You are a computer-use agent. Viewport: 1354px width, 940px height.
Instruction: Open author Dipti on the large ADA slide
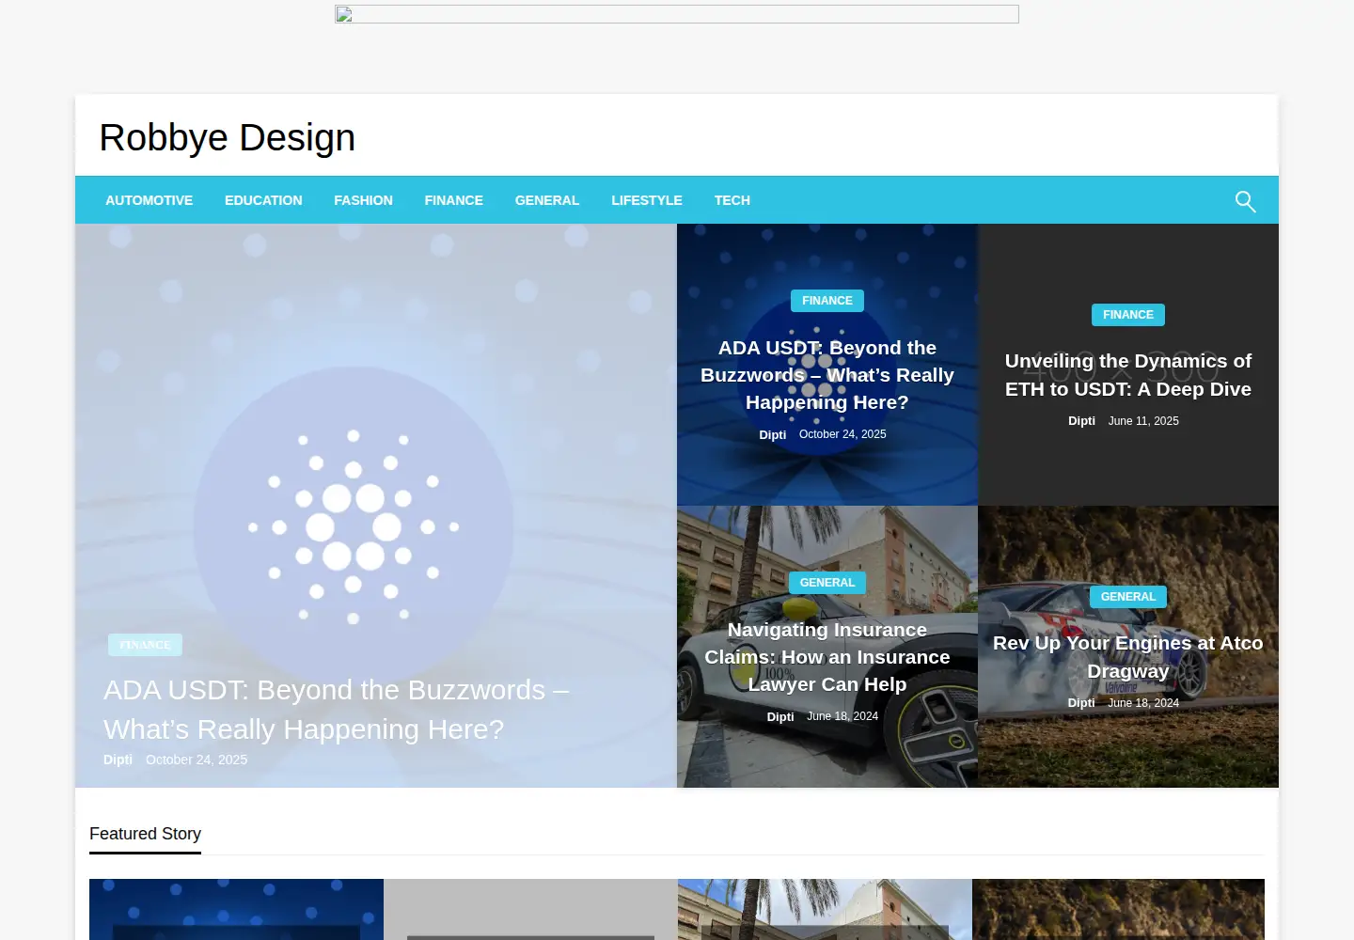tap(118, 760)
